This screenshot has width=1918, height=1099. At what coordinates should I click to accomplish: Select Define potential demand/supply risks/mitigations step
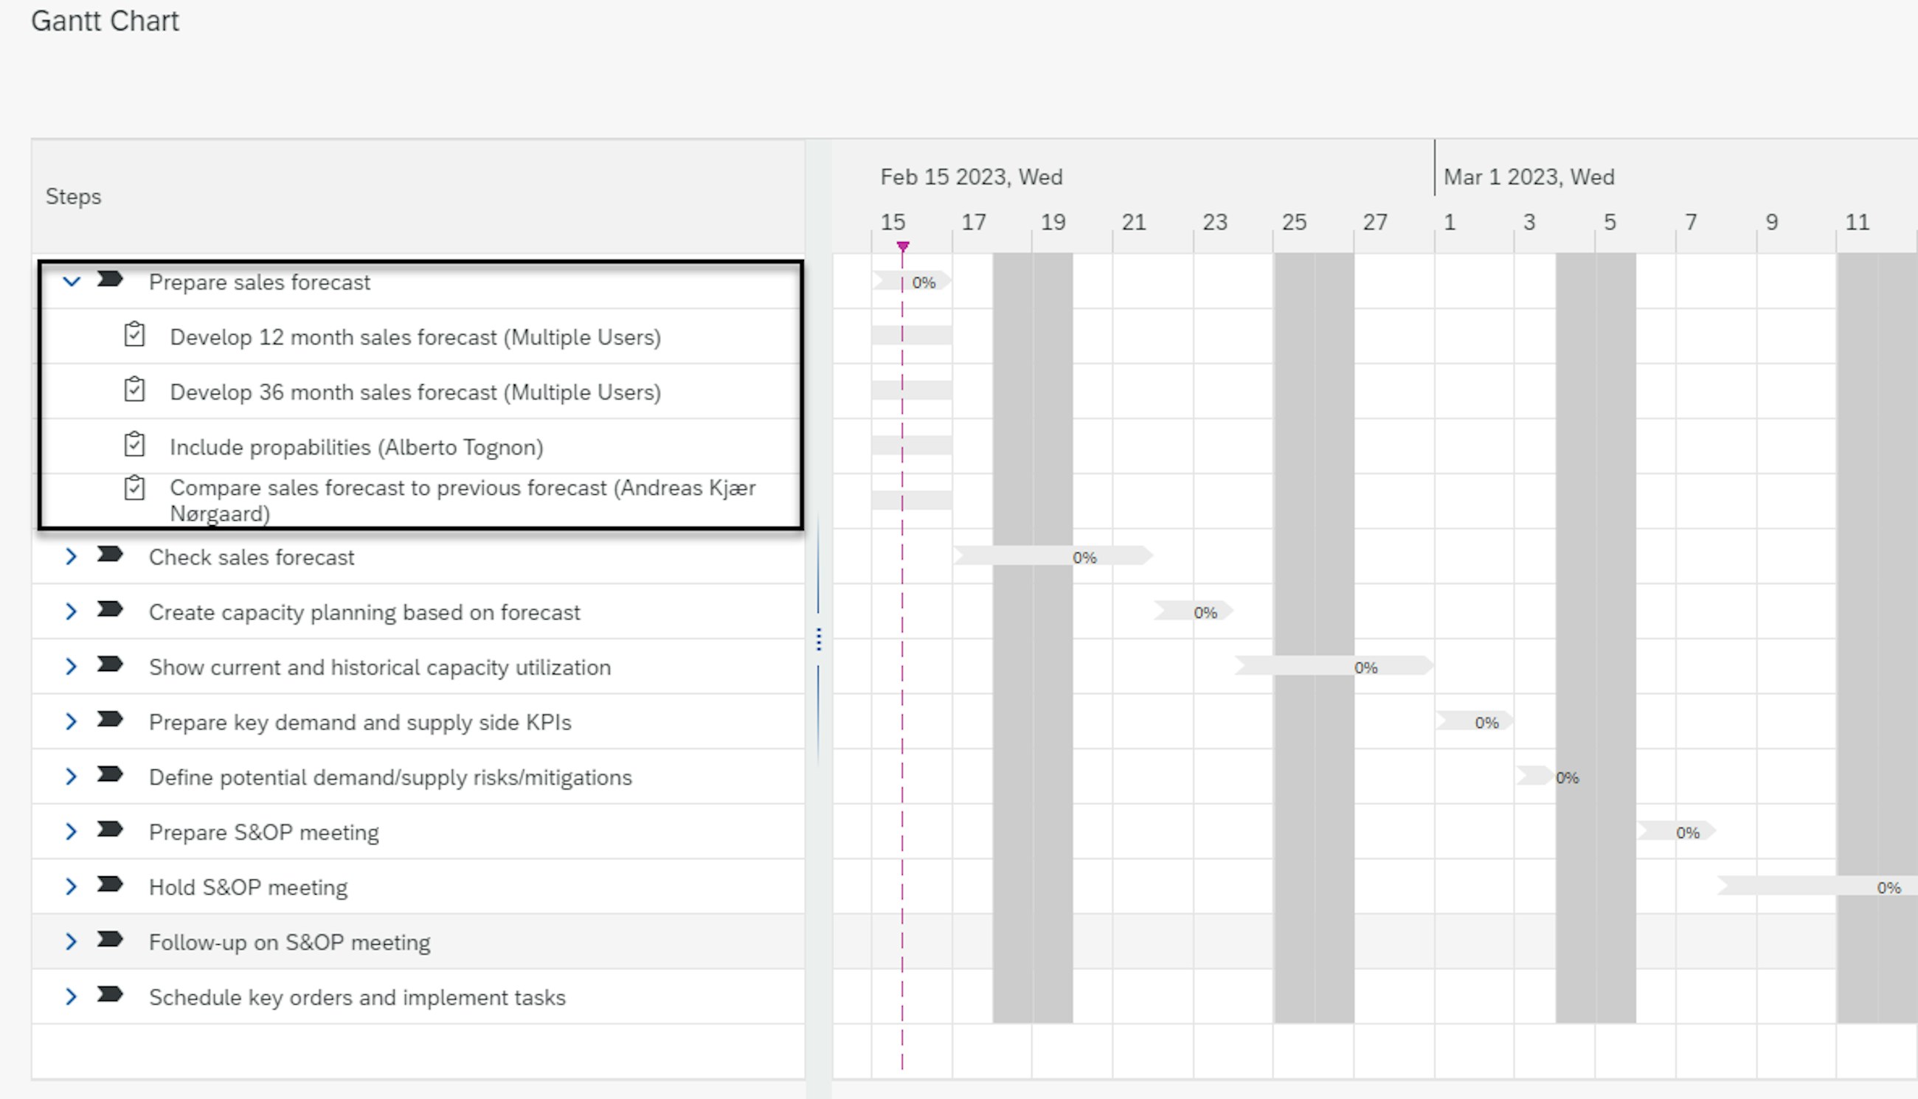click(x=390, y=778)
